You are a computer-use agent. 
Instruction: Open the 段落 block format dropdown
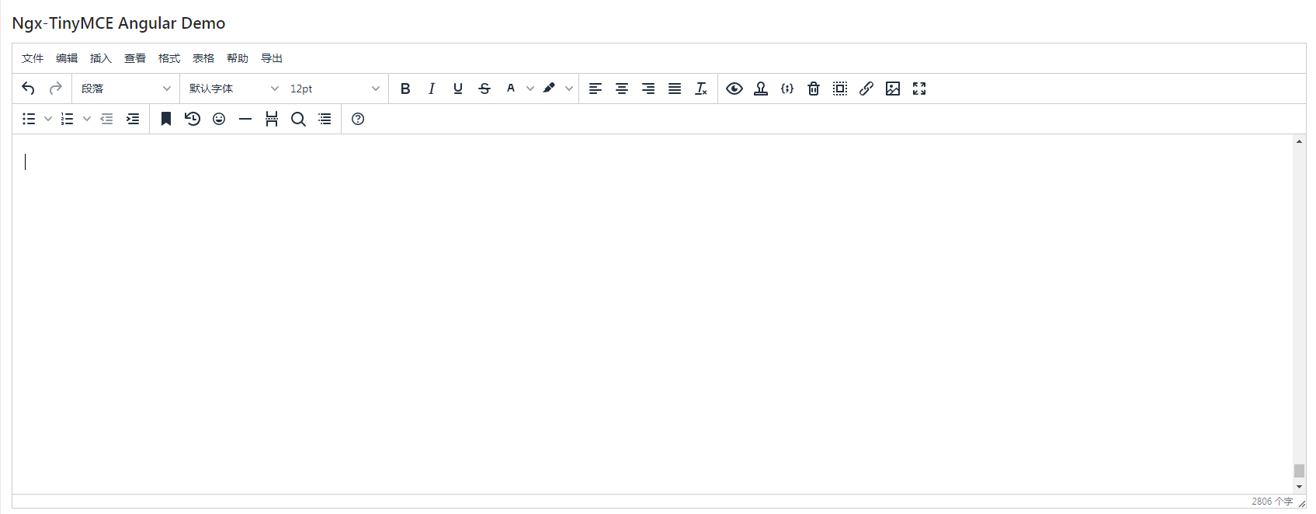126,89
